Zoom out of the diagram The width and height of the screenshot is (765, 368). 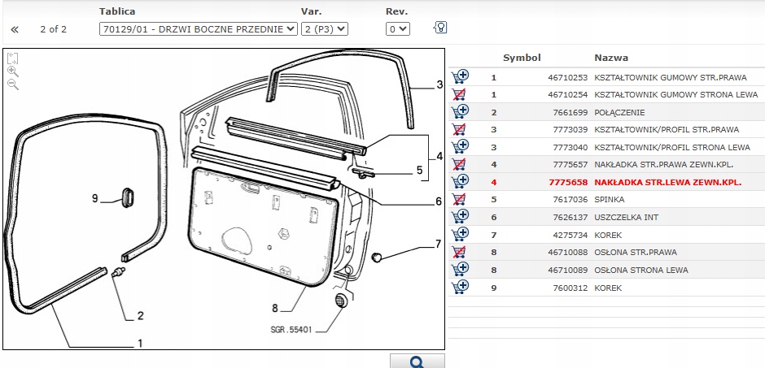coord(13,84)
